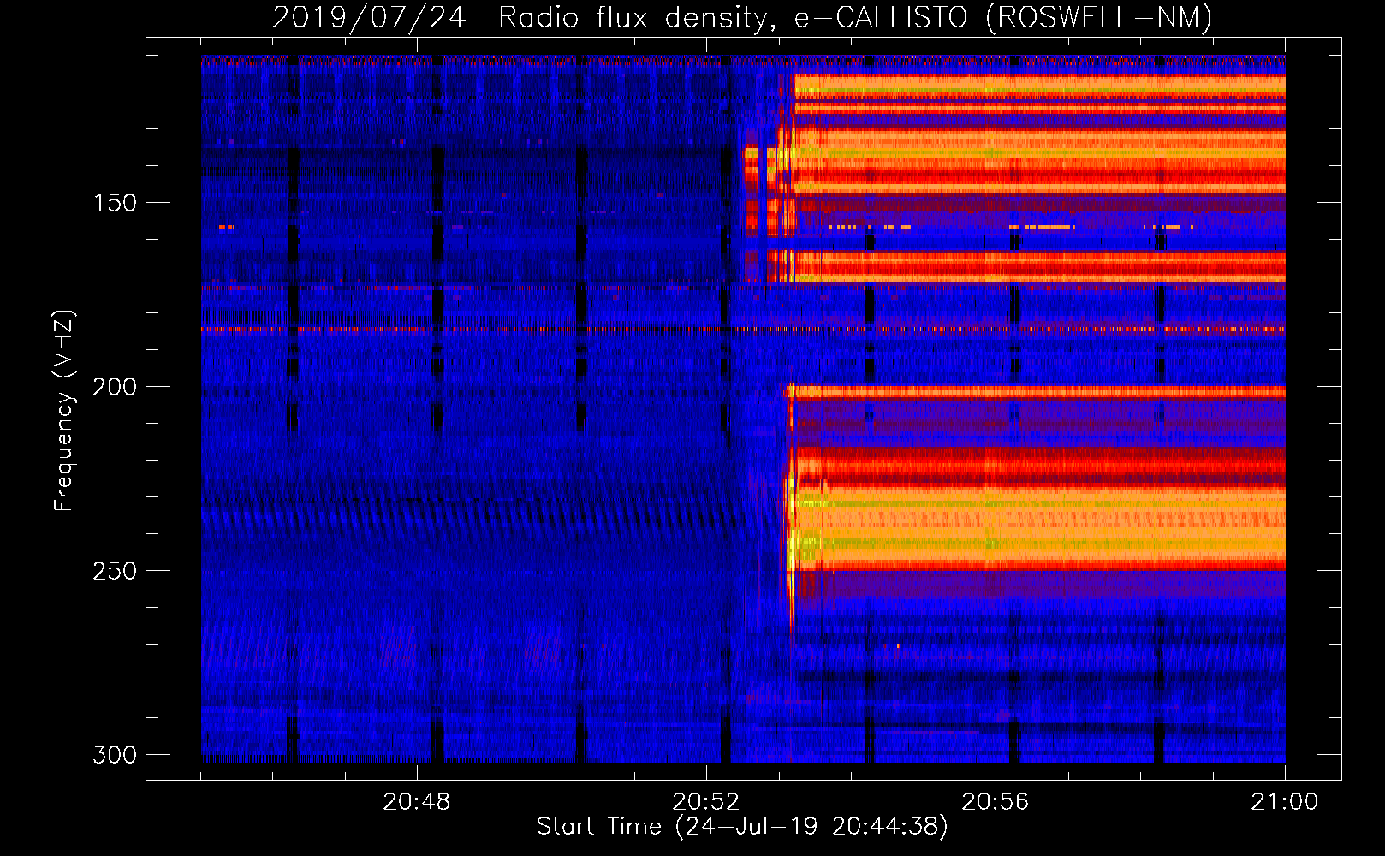
Task: Click the 21:00 time tick label
Action: coord(1285,802)
